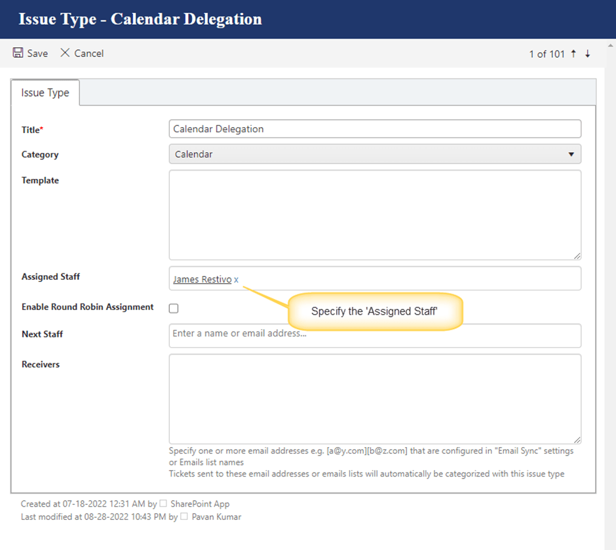Focus the Next Staff people picker
616x550 pixels.
tap(374, 335)
